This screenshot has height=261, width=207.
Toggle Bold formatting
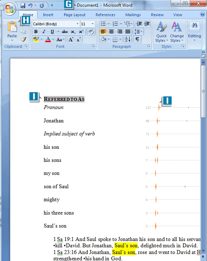pyautogui.click(x=36, y=31)
